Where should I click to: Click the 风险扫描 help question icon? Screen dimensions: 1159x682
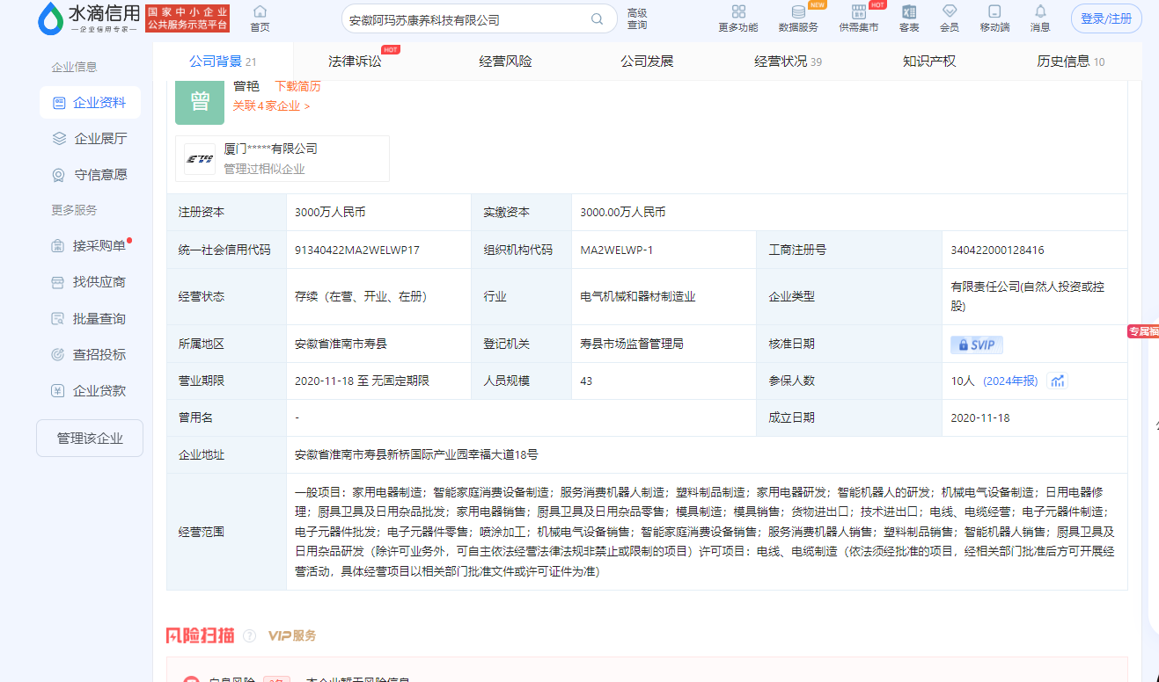pos(250,635)
